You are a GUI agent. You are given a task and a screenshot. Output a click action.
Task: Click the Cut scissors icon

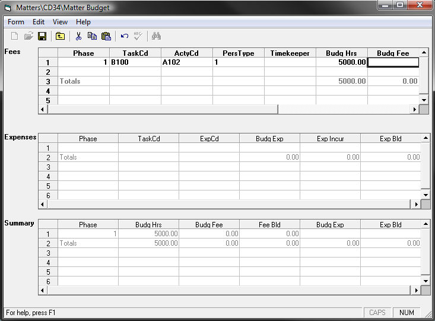pos(78,36)
